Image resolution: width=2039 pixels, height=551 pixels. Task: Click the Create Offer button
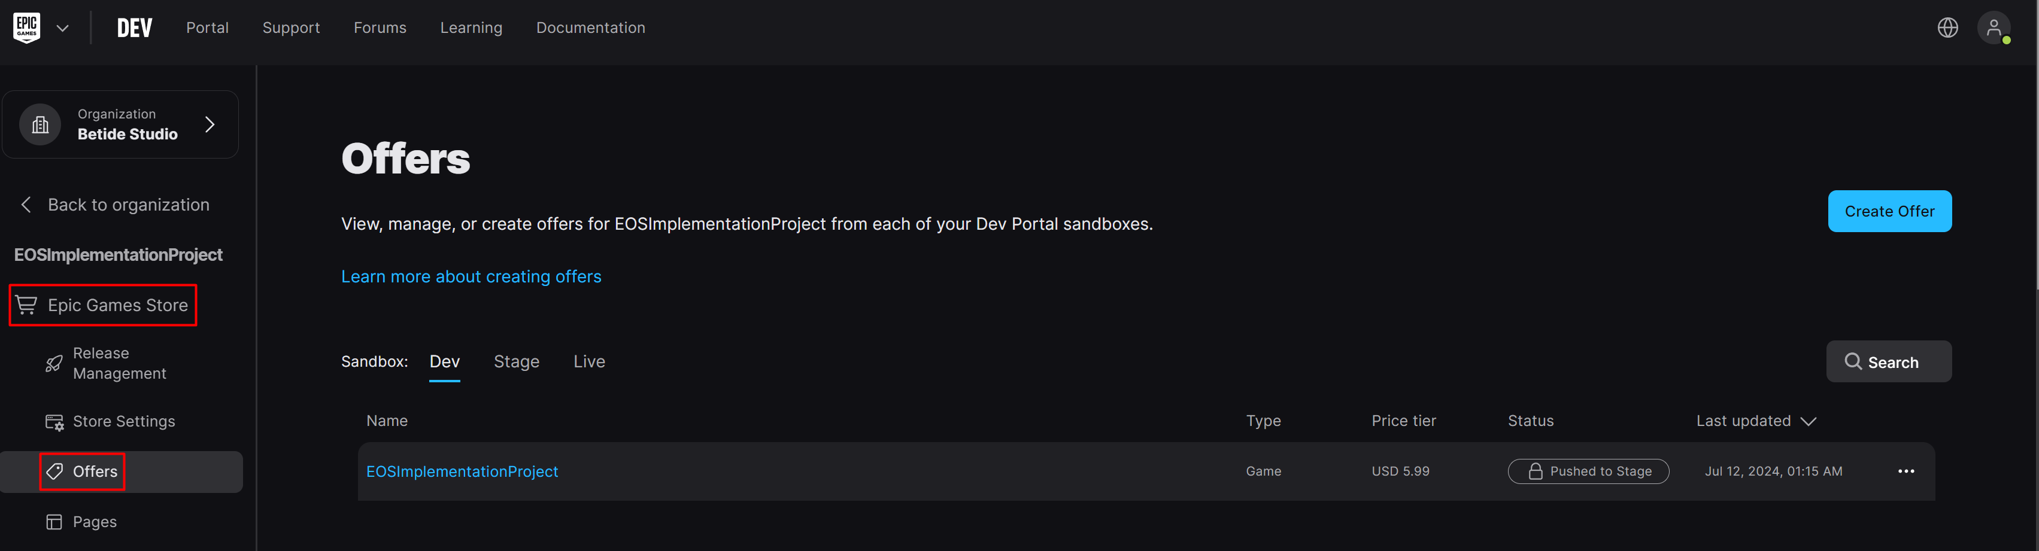coord(1889,211)
